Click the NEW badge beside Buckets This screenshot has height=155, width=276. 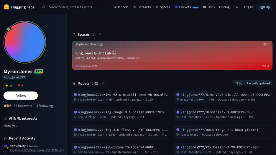point(195,7)
